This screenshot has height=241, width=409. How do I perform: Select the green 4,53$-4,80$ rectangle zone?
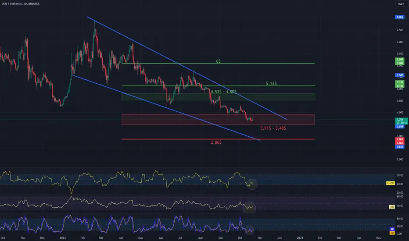pyautogui.click(x=219, y=97)
